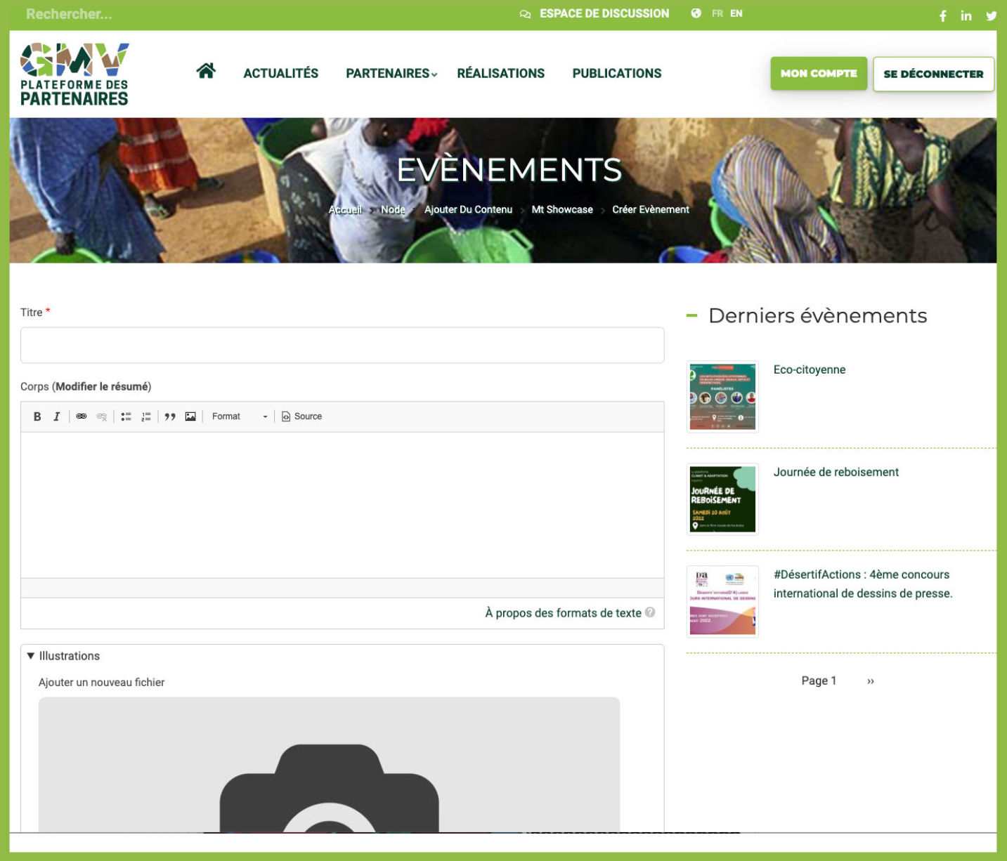Open the Eco-citoyenne event link
This screenshot has width=1007, height=861.
pyautogui.click(x=810, y=369)
